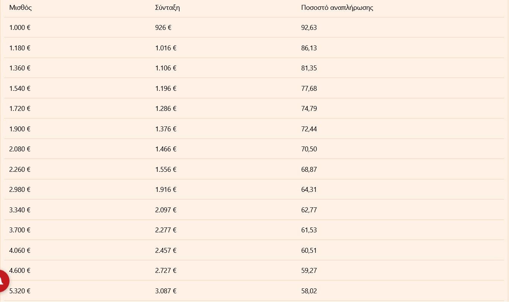Image resolution: width=509 pixels, height=302 pixels.
Task: Click the Ποσοστό αναπλήρωσης column header
Action: 337,8
